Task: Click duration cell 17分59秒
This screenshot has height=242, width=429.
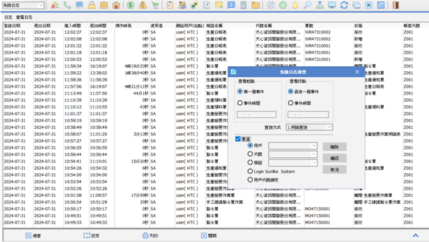Action: [x=140, y=196]
